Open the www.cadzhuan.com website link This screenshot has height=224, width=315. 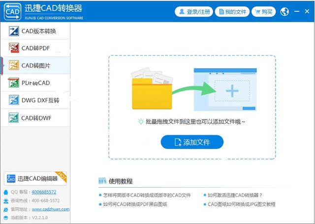point(51,209)
